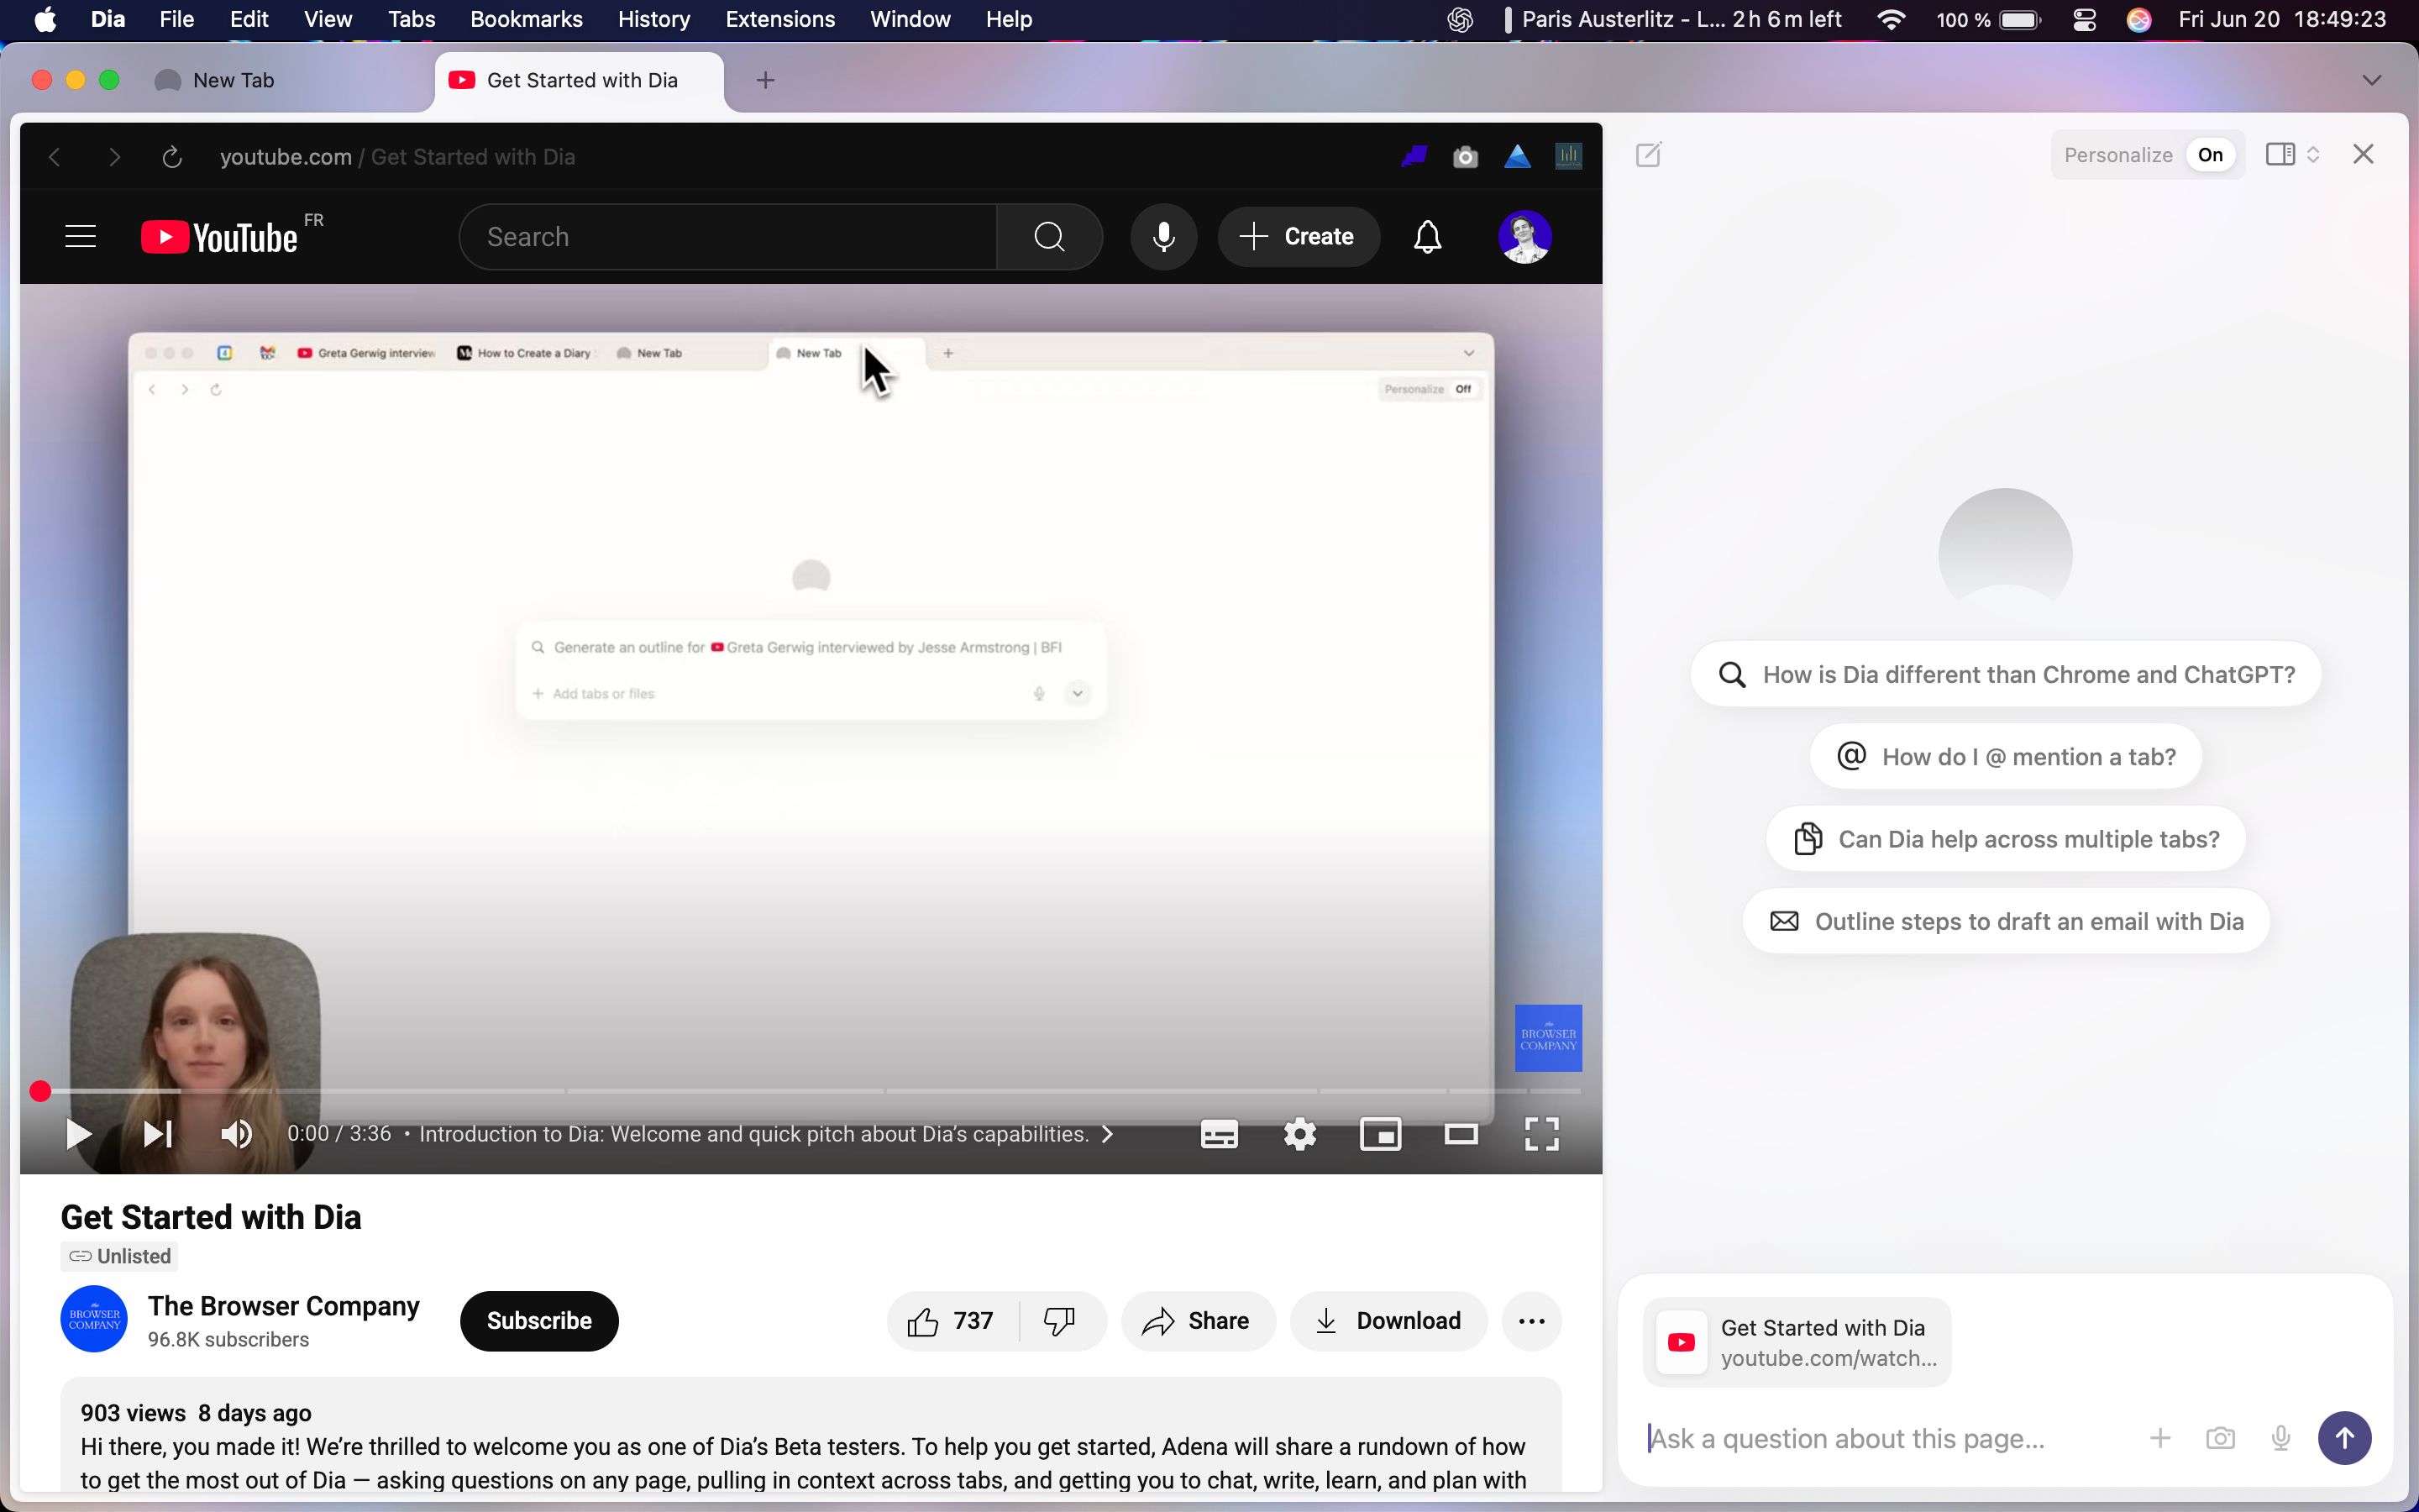Start voice search with the microphone icon
This screenshot has width=2419, height=1512.
pos(1162,237)
